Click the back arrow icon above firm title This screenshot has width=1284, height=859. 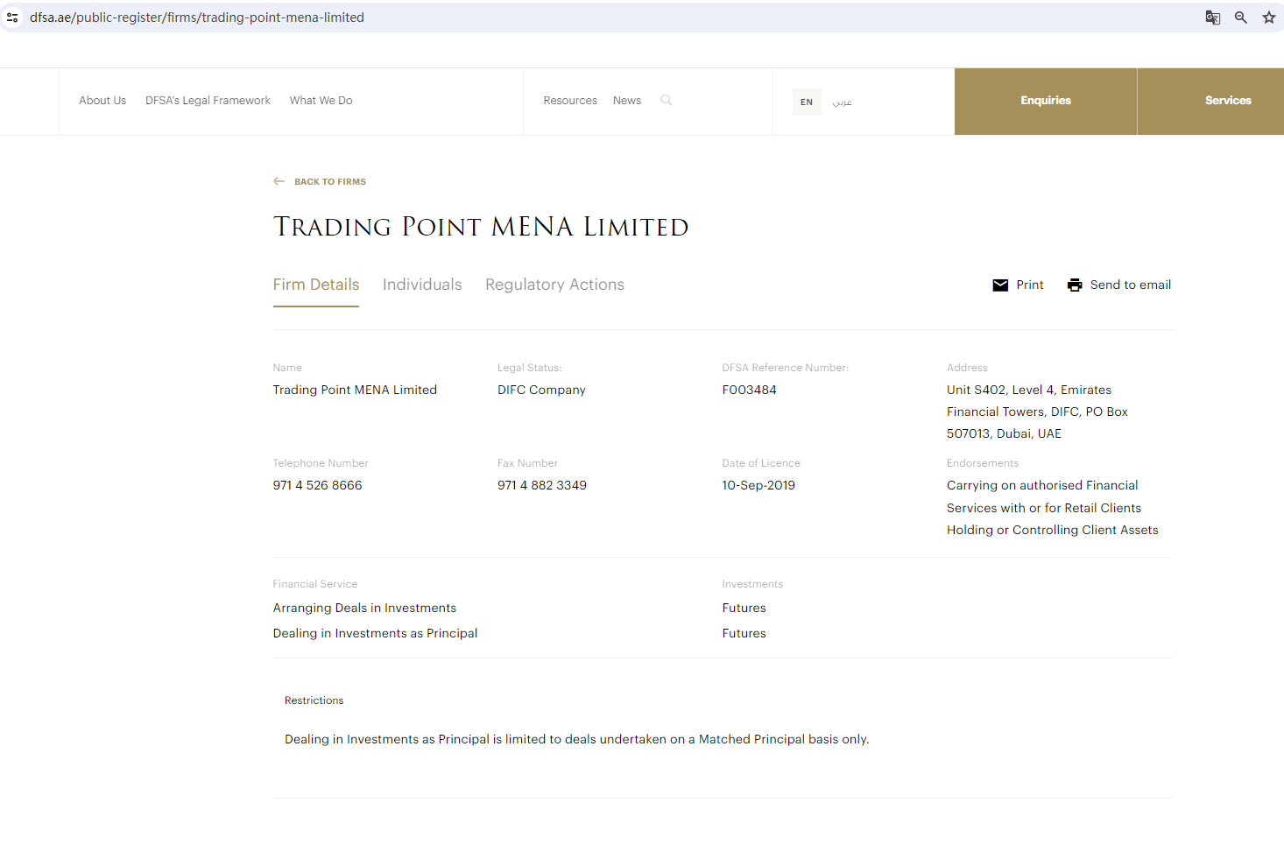tap(279, 181)
